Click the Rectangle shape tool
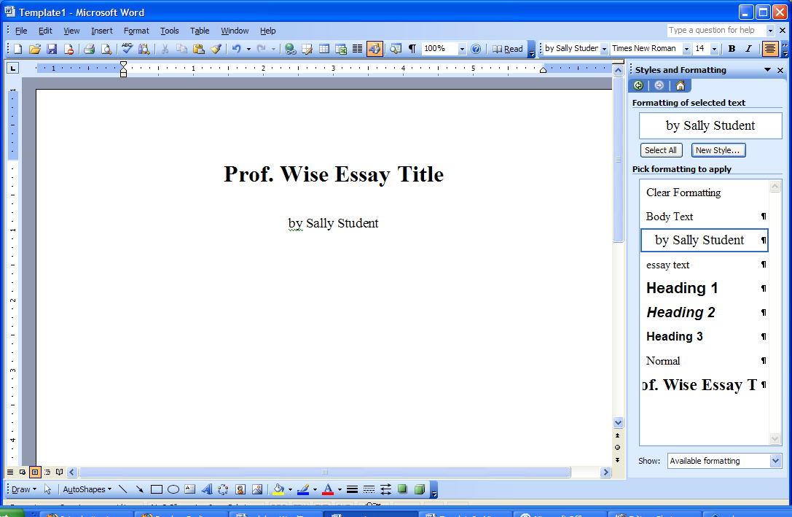This screenshot has width=792, height=517. 157,489
